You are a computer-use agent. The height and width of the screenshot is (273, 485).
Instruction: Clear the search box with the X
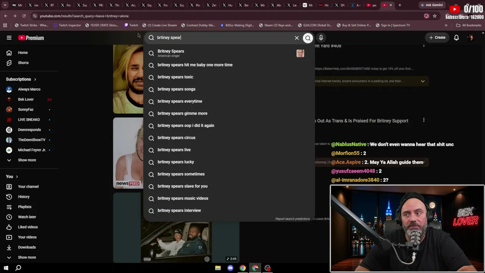[297, 38]
